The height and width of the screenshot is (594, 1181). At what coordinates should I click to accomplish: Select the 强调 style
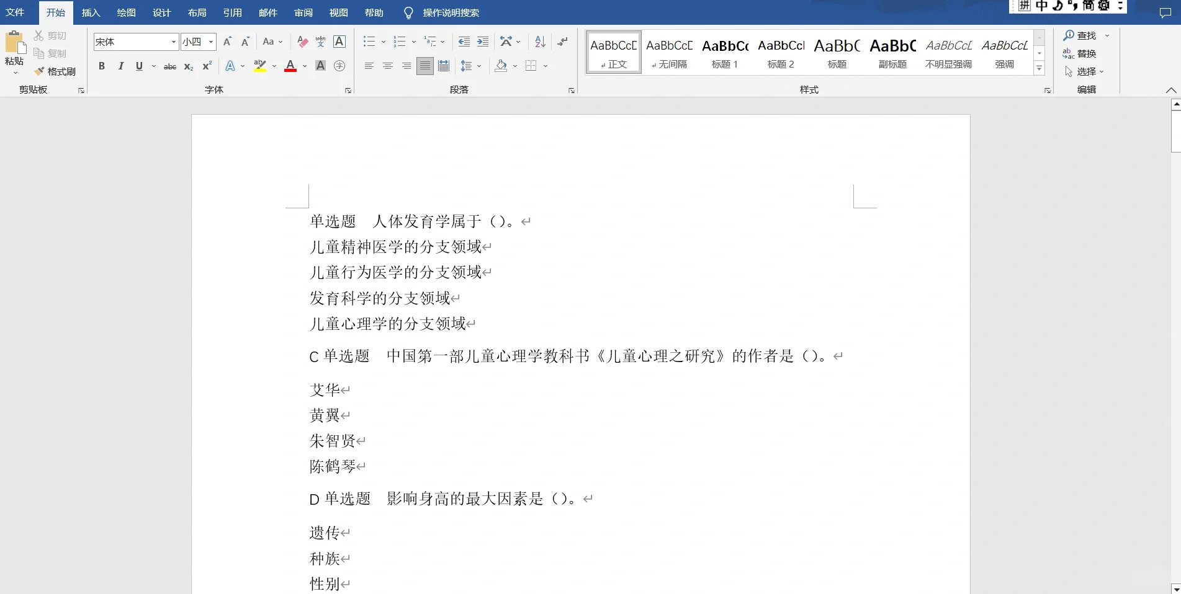pos(1004,53)
